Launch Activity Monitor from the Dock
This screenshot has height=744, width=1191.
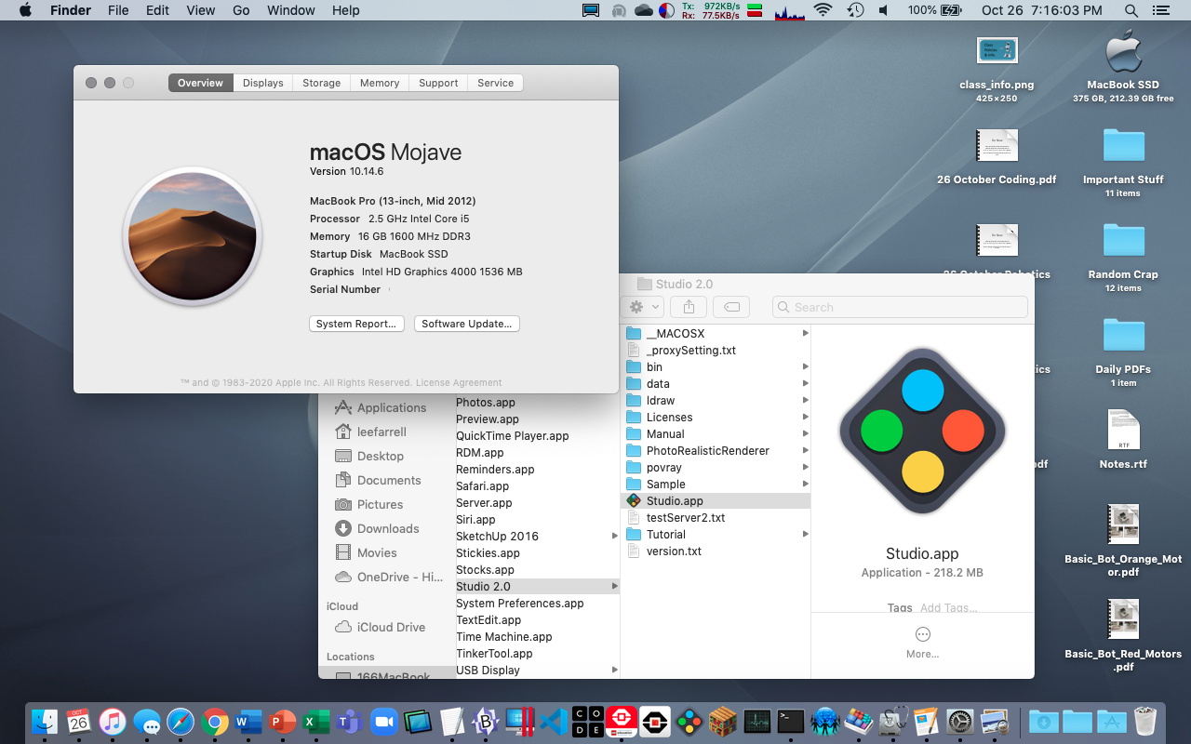[x=757, y=722]
